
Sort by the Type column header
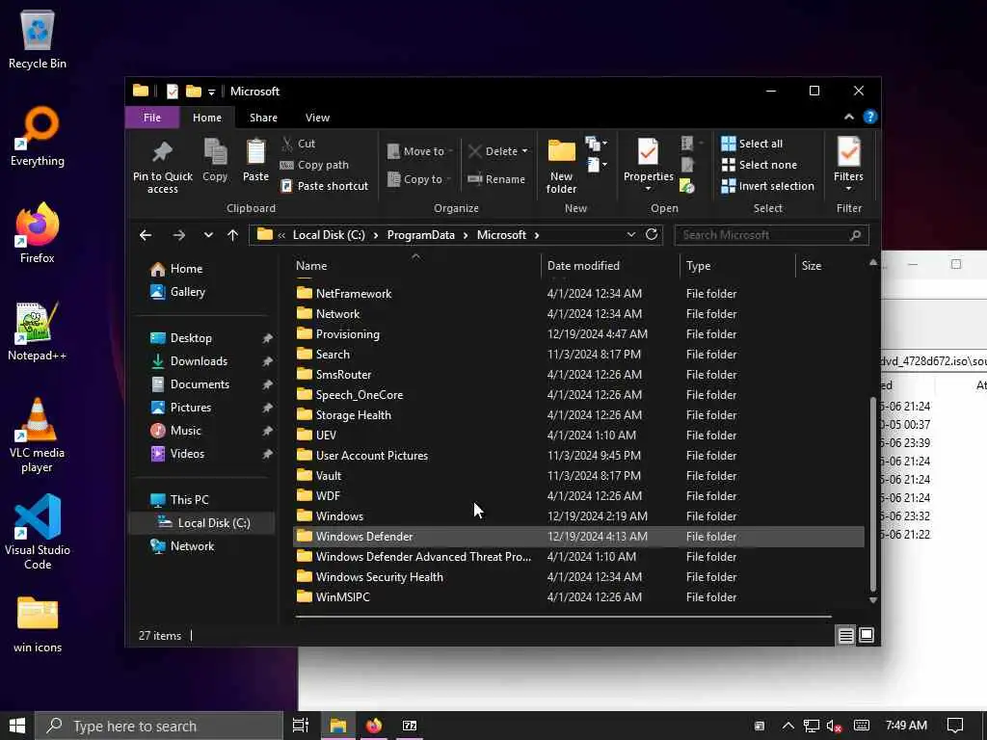[737, 266]
